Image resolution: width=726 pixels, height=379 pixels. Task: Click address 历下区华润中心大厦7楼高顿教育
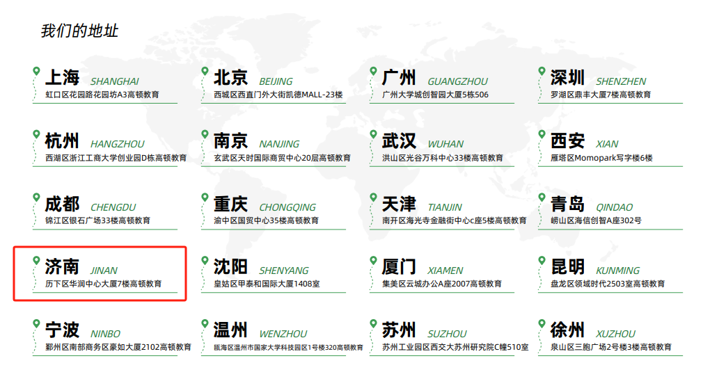point(103,284)
